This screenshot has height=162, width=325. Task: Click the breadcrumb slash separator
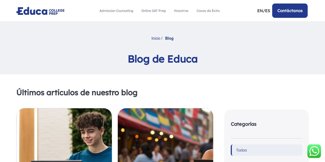coord(162,38)
